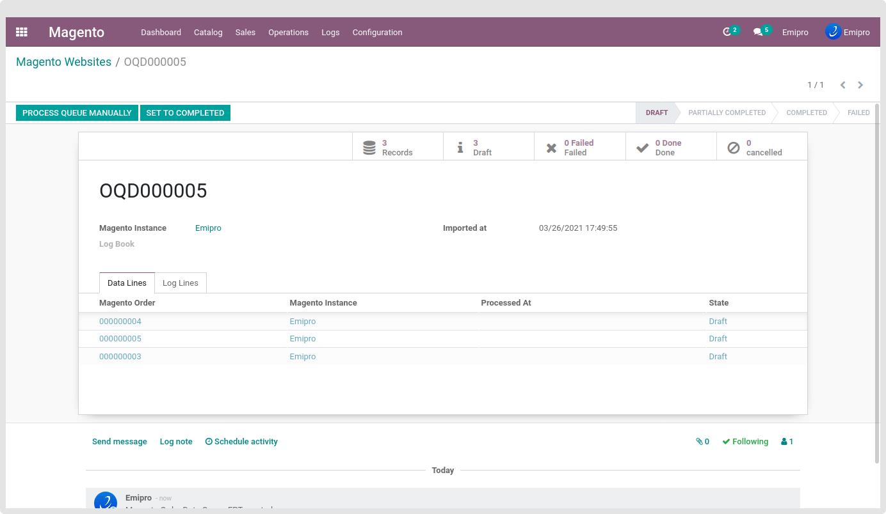The image size is (886, 514).
Task: Click the 3 Records database stat button
Action: click(398, 148)
